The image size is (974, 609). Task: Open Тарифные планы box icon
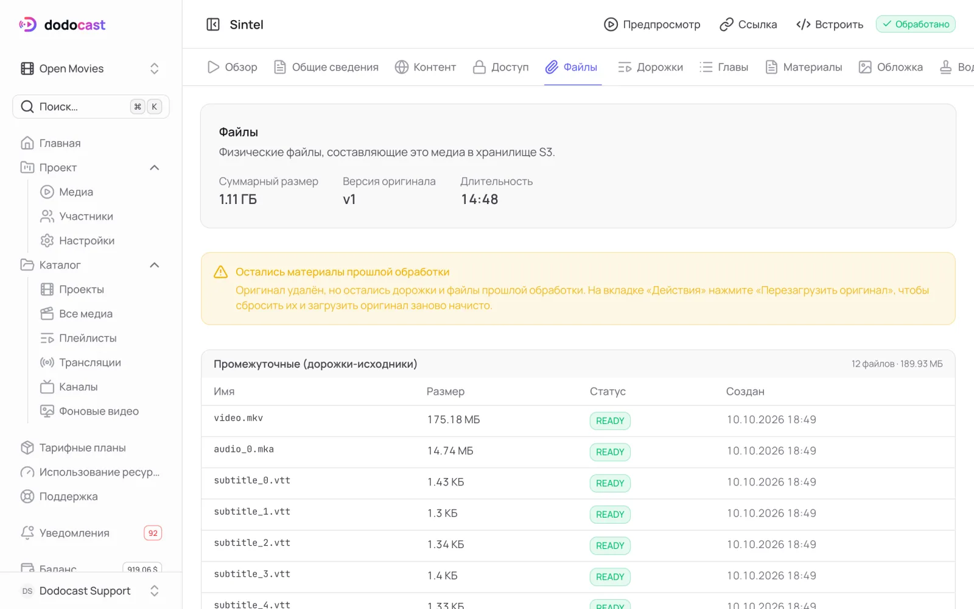[27, 448]
